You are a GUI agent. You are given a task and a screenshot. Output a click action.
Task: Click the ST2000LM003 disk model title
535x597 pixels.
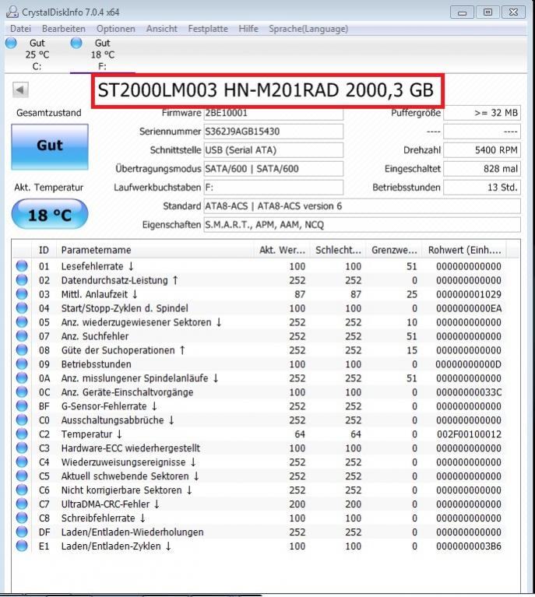click(266, 90)
